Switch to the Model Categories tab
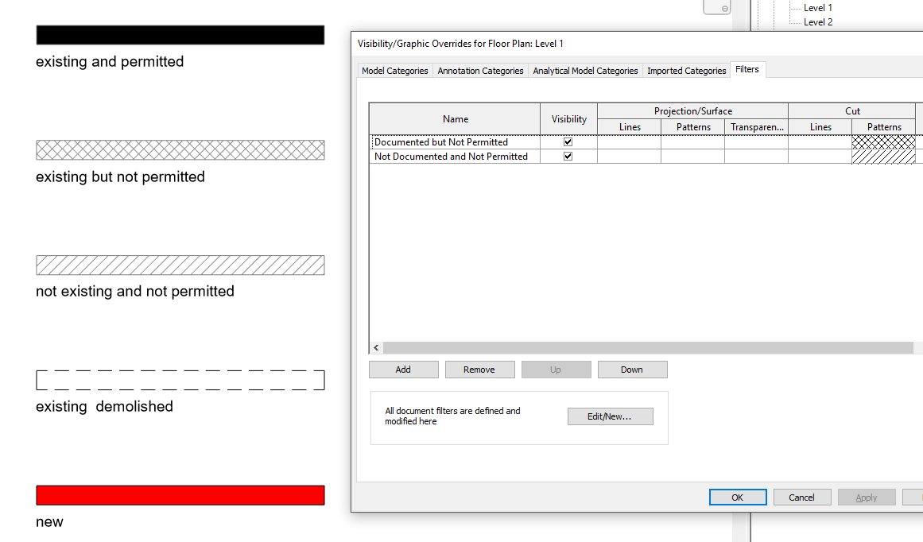The image size is (923, 542). click(394, 70)
